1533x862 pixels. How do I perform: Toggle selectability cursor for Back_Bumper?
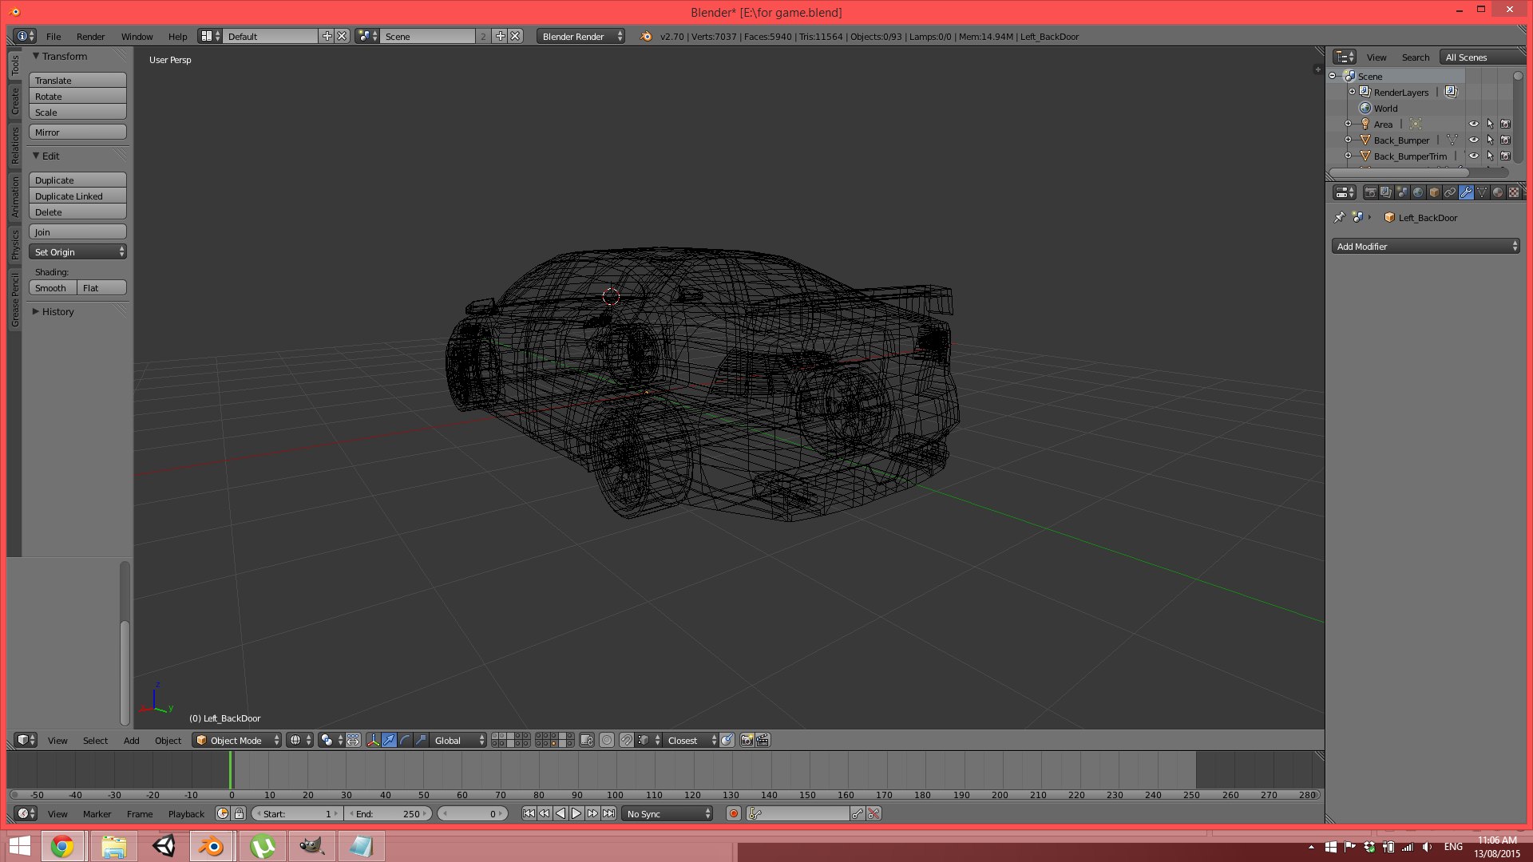pyautogui.click(x=1490, y=140)
